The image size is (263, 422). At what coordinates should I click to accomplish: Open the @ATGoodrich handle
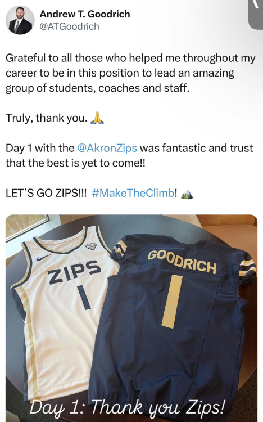coord(69,26)
